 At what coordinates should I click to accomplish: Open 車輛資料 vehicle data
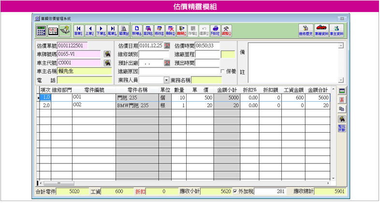click(x=322, y=30)
